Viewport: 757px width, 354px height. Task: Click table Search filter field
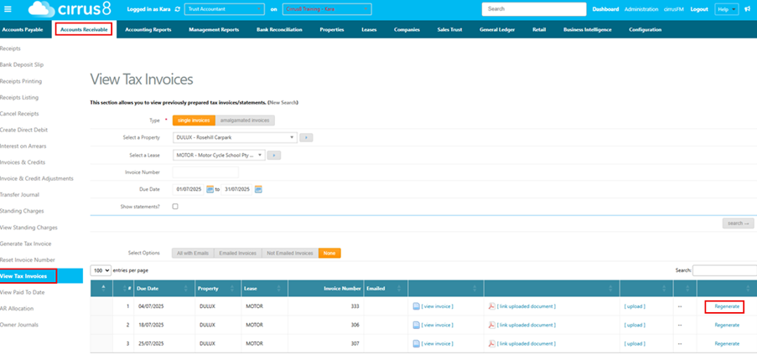[x=724, y=270]
